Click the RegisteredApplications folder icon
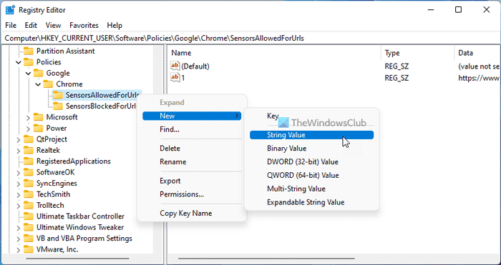501x265 pixels. click(x=29, y=161)
